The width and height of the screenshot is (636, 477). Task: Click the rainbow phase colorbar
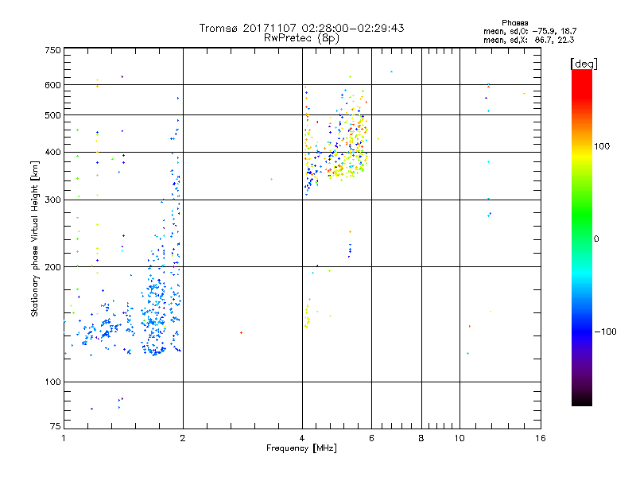tap(582, 237)
